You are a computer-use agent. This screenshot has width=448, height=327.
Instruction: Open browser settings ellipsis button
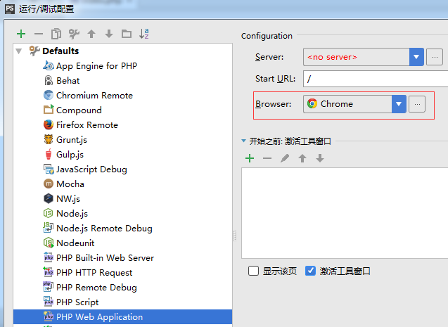[x=417, y=104]
